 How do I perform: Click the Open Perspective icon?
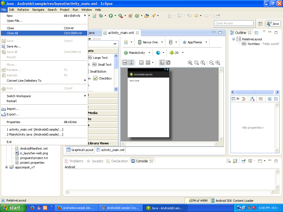[260, 24]
